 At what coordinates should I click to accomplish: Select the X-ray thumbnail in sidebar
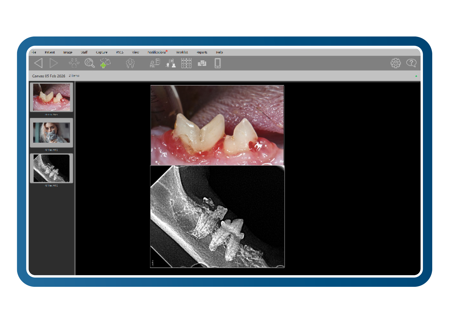tap(51, 168)
